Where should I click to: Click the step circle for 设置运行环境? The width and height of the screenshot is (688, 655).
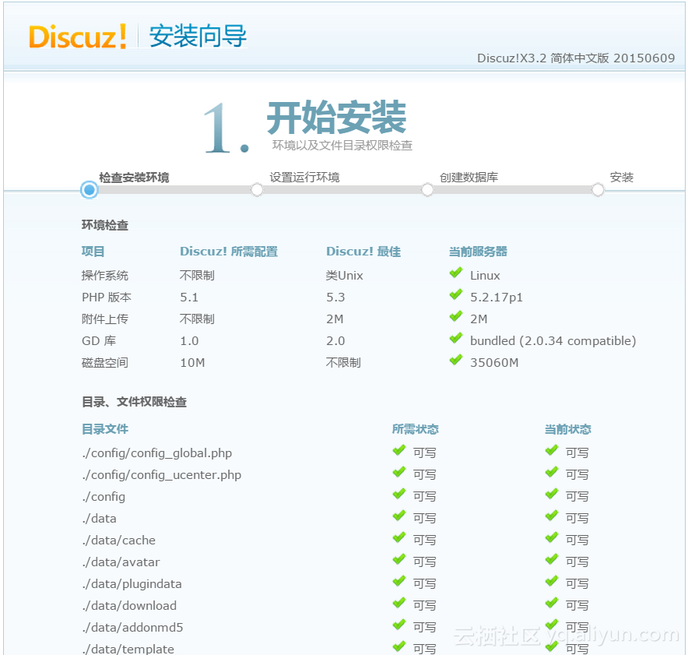click(257, 190)
